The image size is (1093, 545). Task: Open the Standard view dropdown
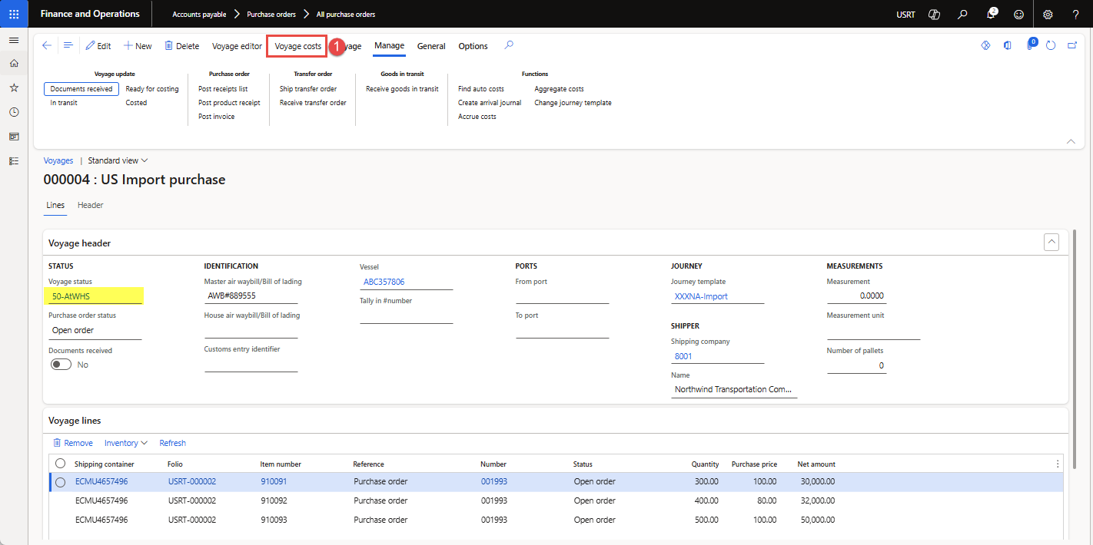(x=118, y=160)
